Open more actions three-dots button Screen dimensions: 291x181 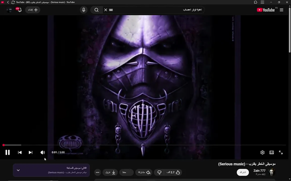tap(97, 172)
